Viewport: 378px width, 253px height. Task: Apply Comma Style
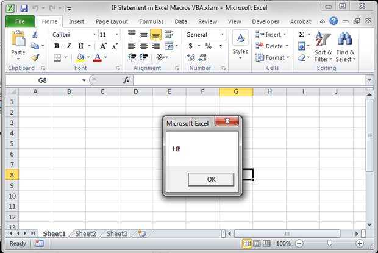pos(221,46)
